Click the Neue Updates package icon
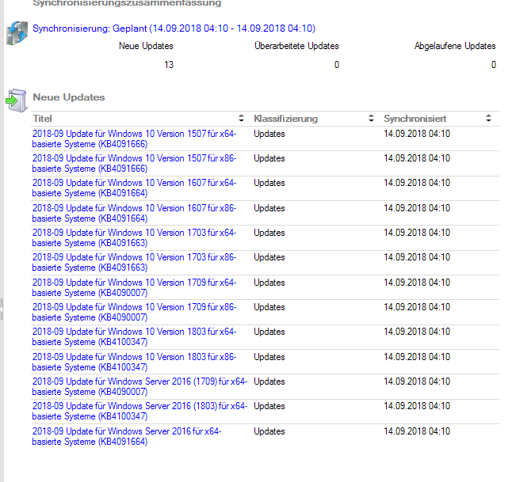 [x=16, y=101]
